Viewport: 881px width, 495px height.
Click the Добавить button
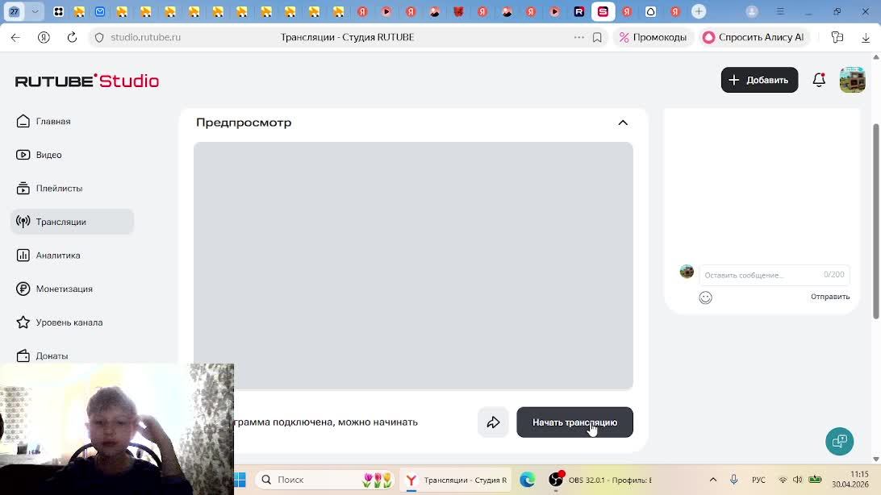(759, 81)
